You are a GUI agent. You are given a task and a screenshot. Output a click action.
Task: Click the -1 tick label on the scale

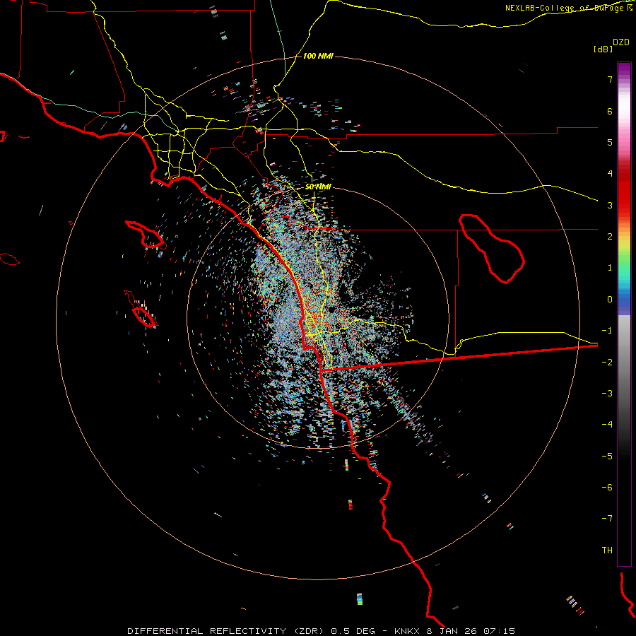(607, 331)
